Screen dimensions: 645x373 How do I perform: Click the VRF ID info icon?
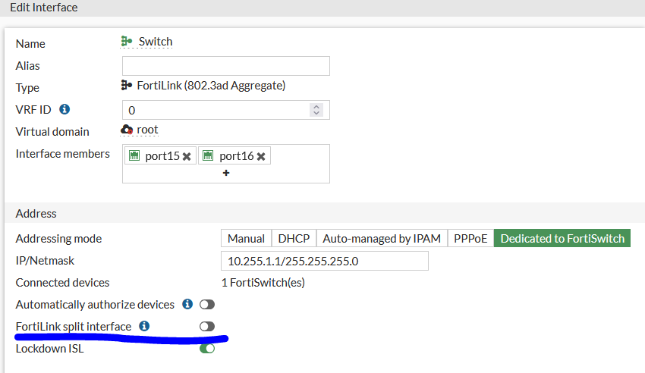click(65, 109)
